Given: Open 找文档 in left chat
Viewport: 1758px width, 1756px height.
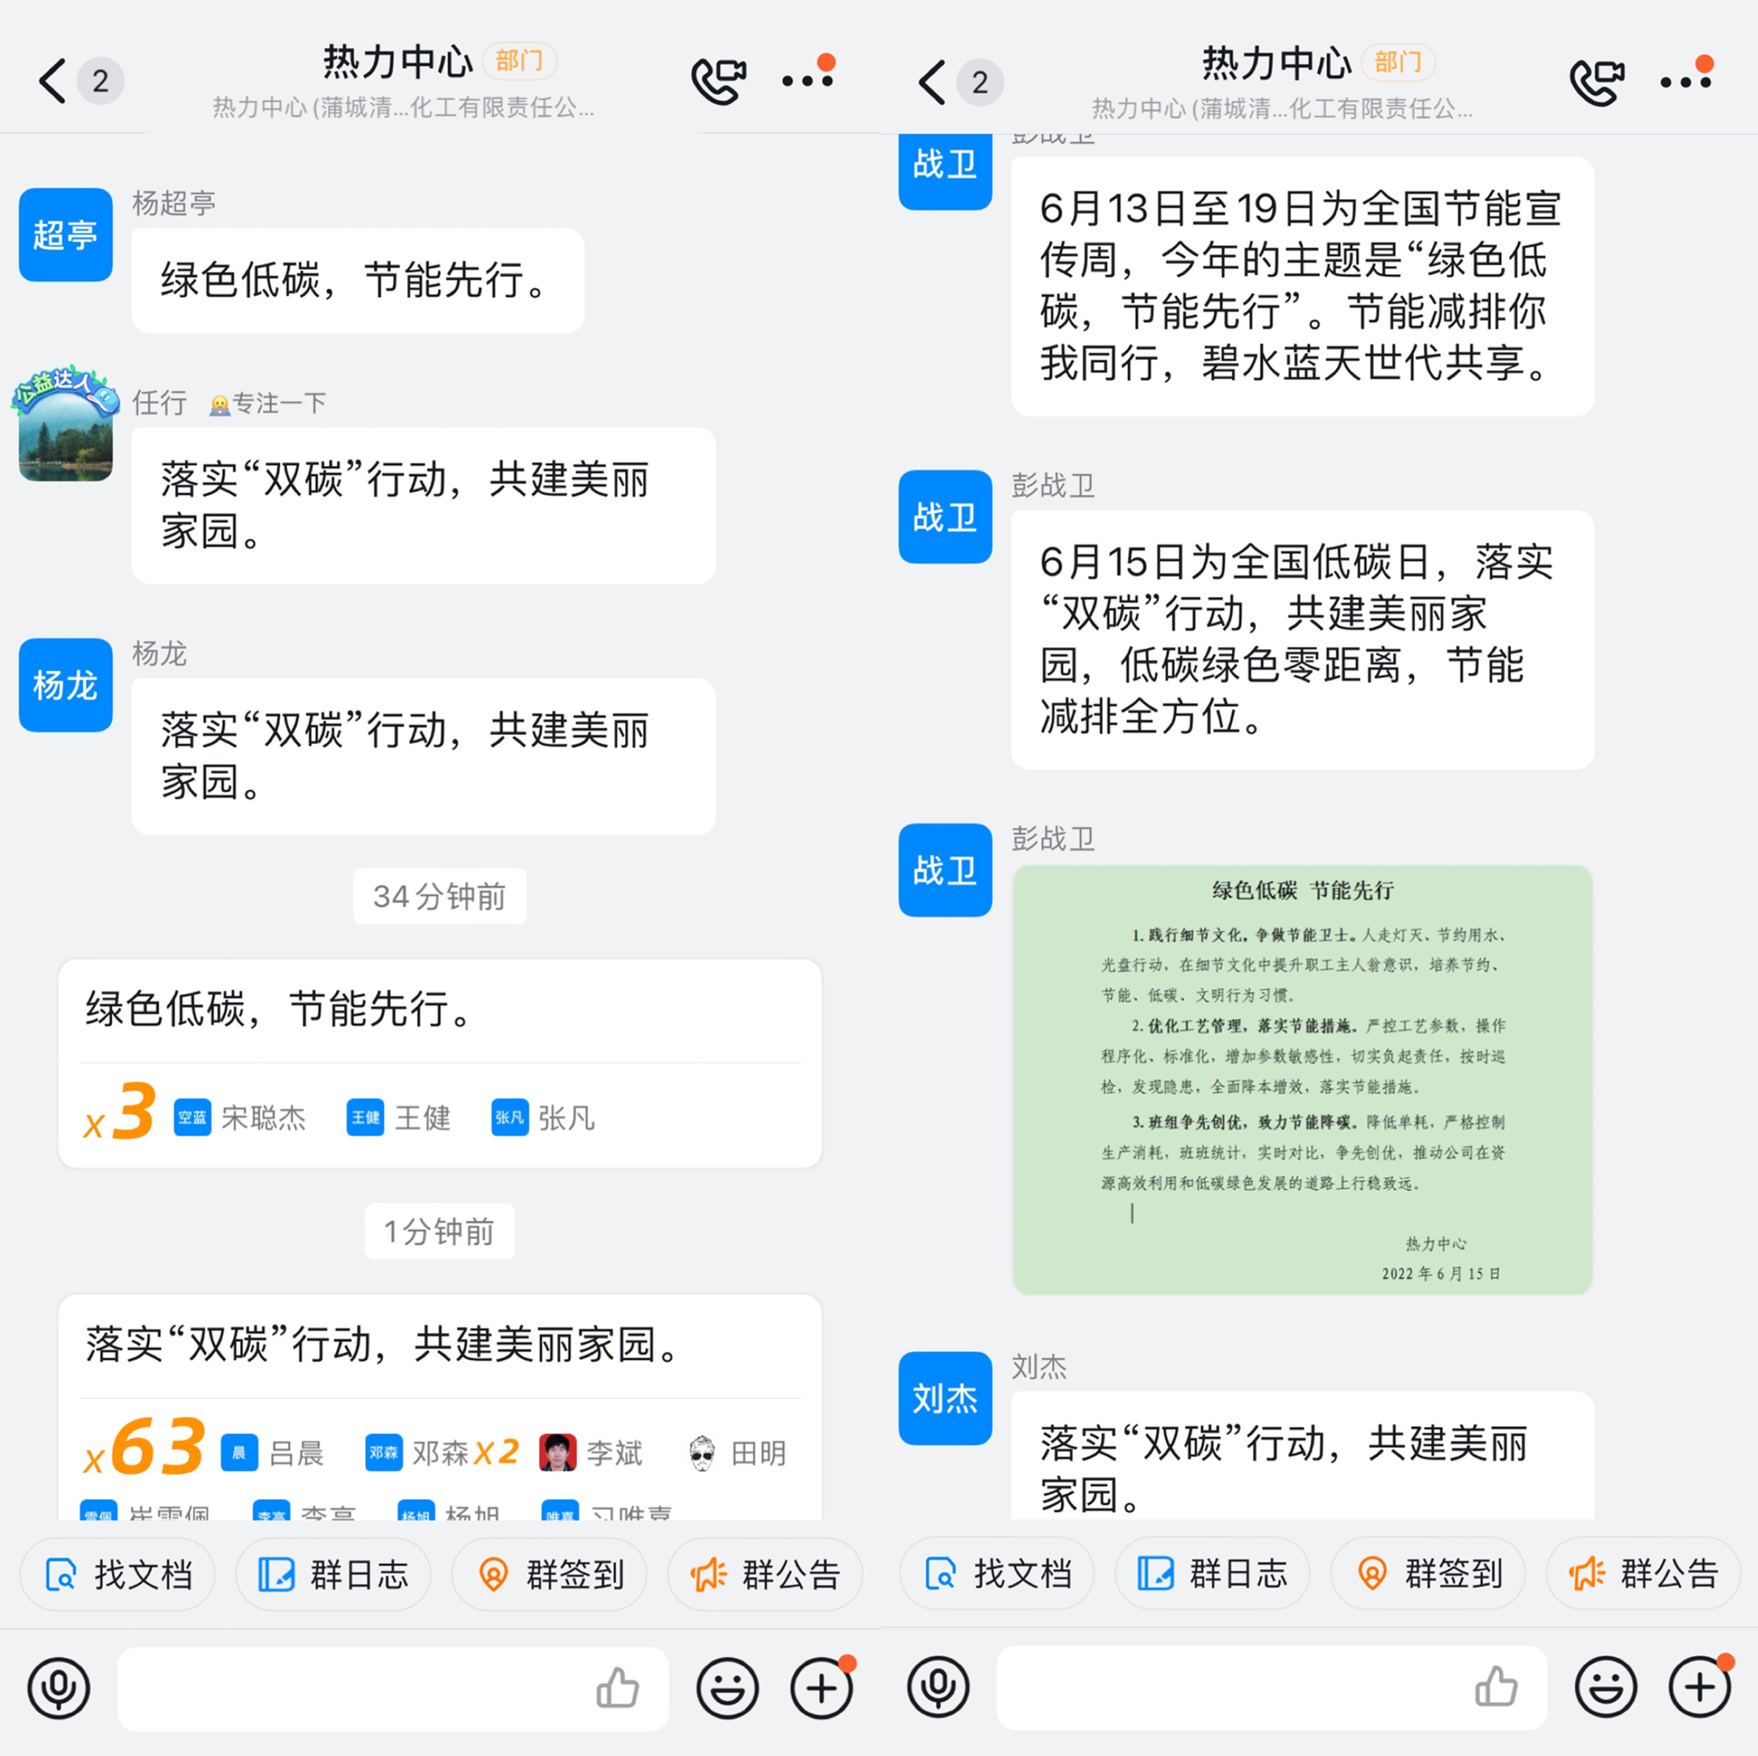Looking at the screenshot, I should pyautogui.click(x=118, y=1574).
